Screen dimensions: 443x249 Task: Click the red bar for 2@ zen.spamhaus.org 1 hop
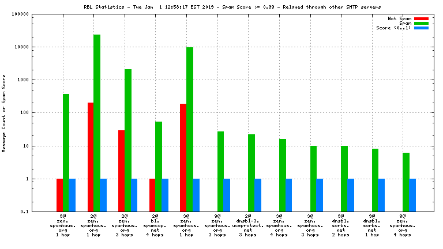click(x=91, y=157)
